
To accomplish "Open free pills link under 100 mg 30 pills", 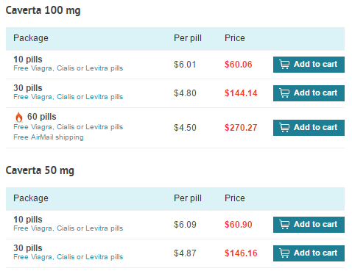I will [x=68, y=97].
